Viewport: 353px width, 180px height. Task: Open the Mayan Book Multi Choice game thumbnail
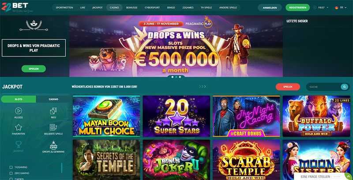coord(106,116)
